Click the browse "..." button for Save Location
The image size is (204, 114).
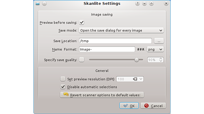tap(159, 41)
